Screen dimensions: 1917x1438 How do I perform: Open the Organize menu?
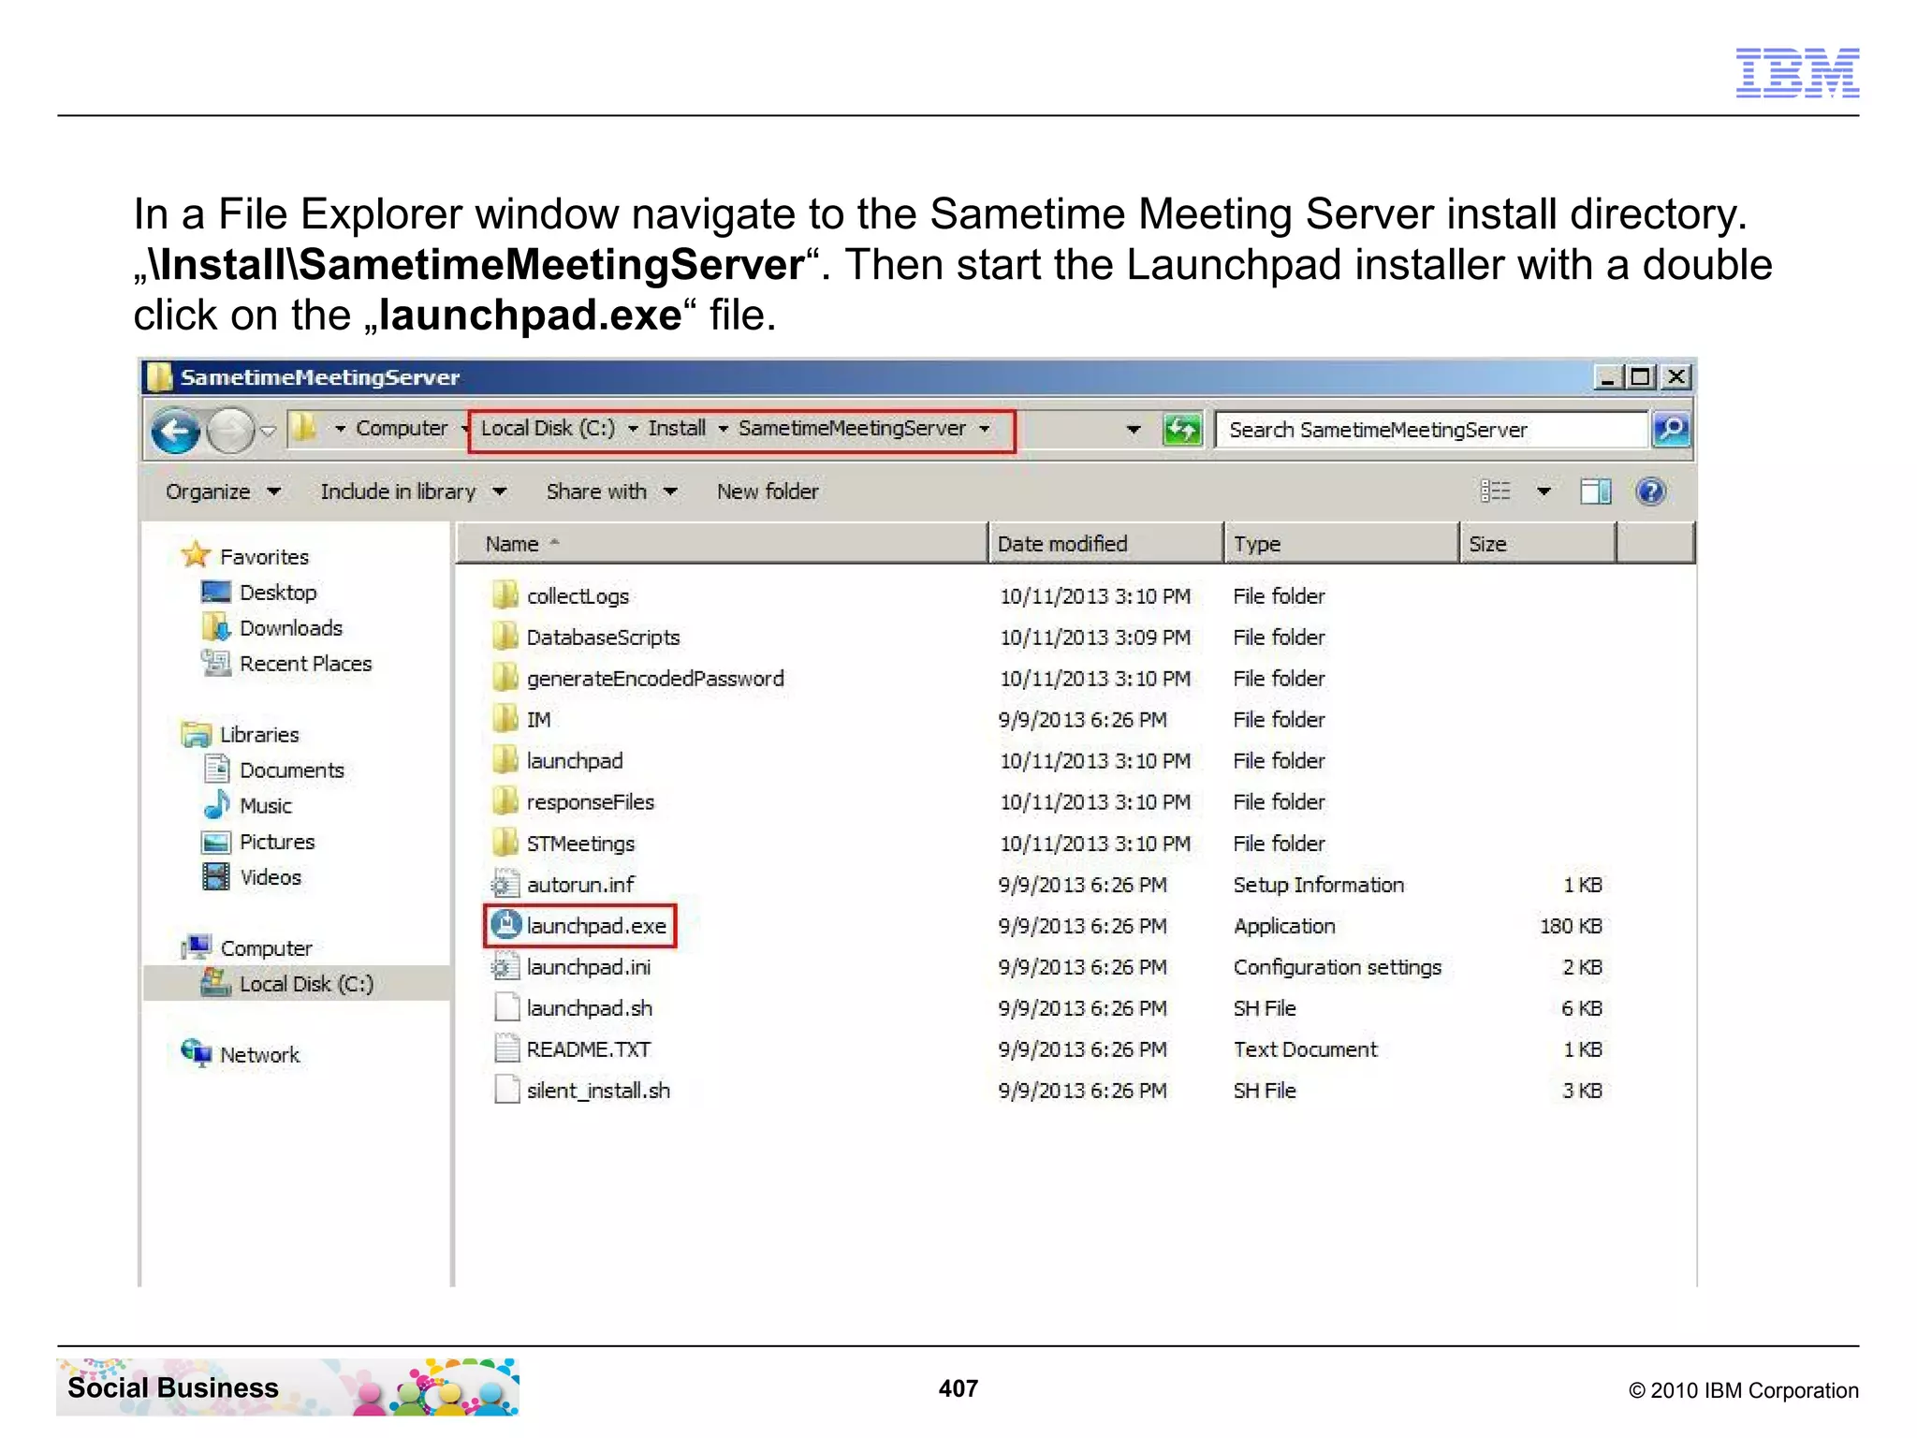[x=222, y=492]
